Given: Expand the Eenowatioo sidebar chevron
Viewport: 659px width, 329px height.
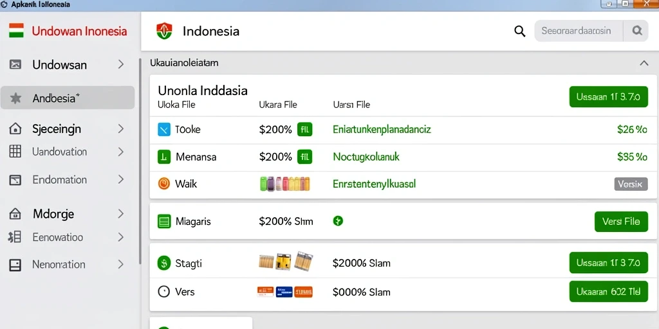Looking at the screenshot, I should (120, 237).
